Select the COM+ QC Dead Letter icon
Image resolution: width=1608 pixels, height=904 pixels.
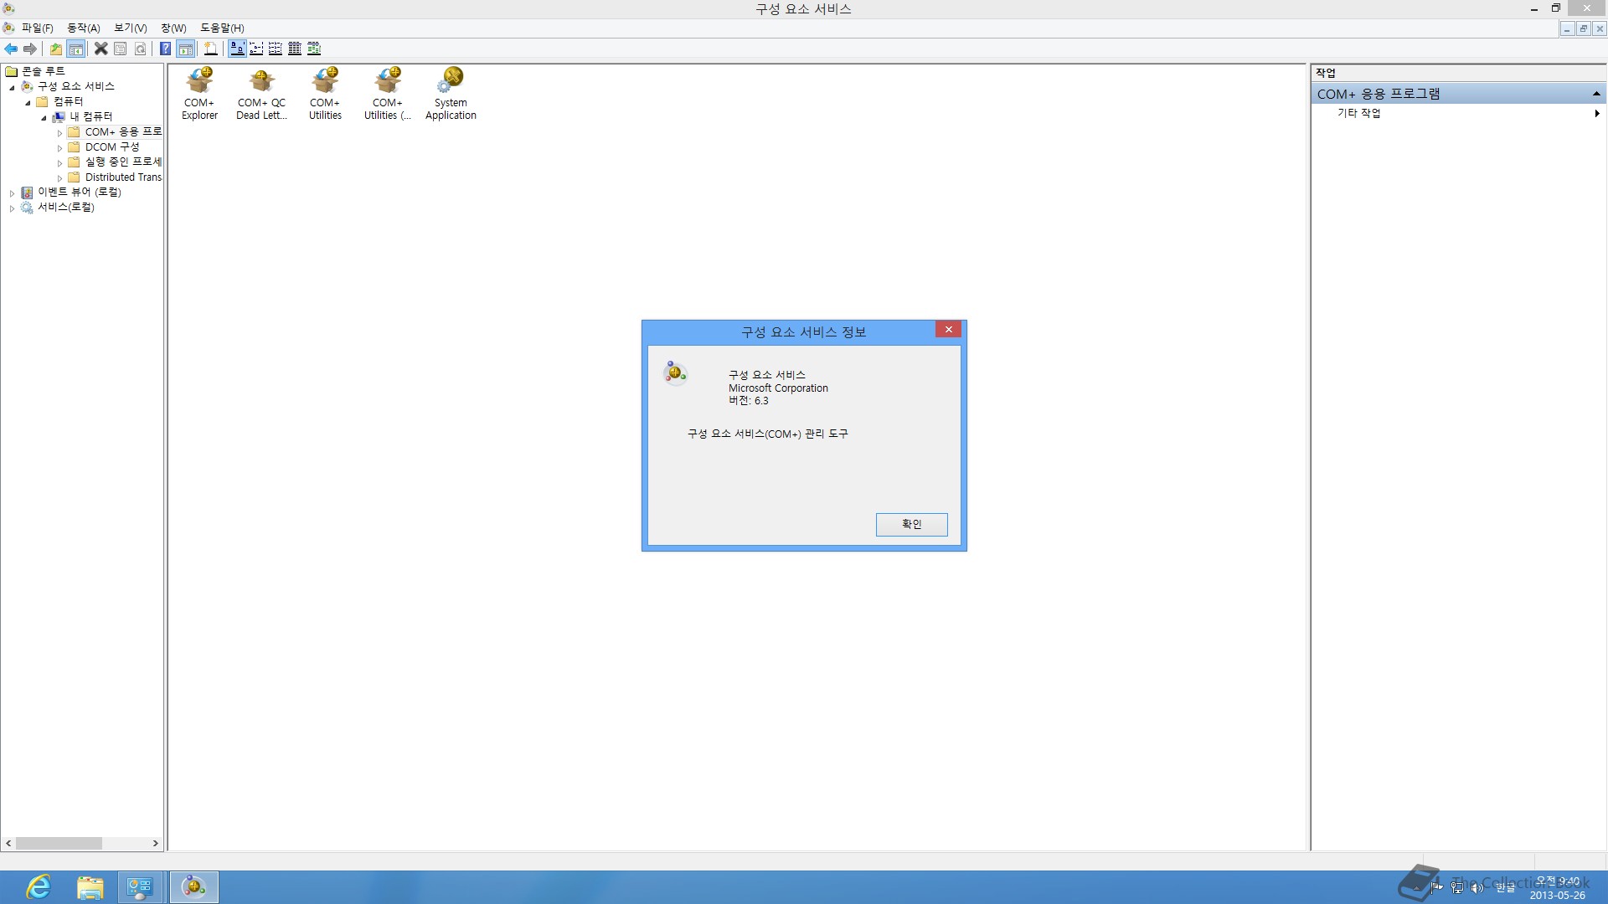coord(262,94)
